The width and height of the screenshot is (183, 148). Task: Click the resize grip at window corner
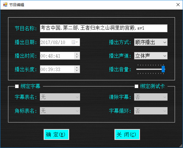click(181, 146)
